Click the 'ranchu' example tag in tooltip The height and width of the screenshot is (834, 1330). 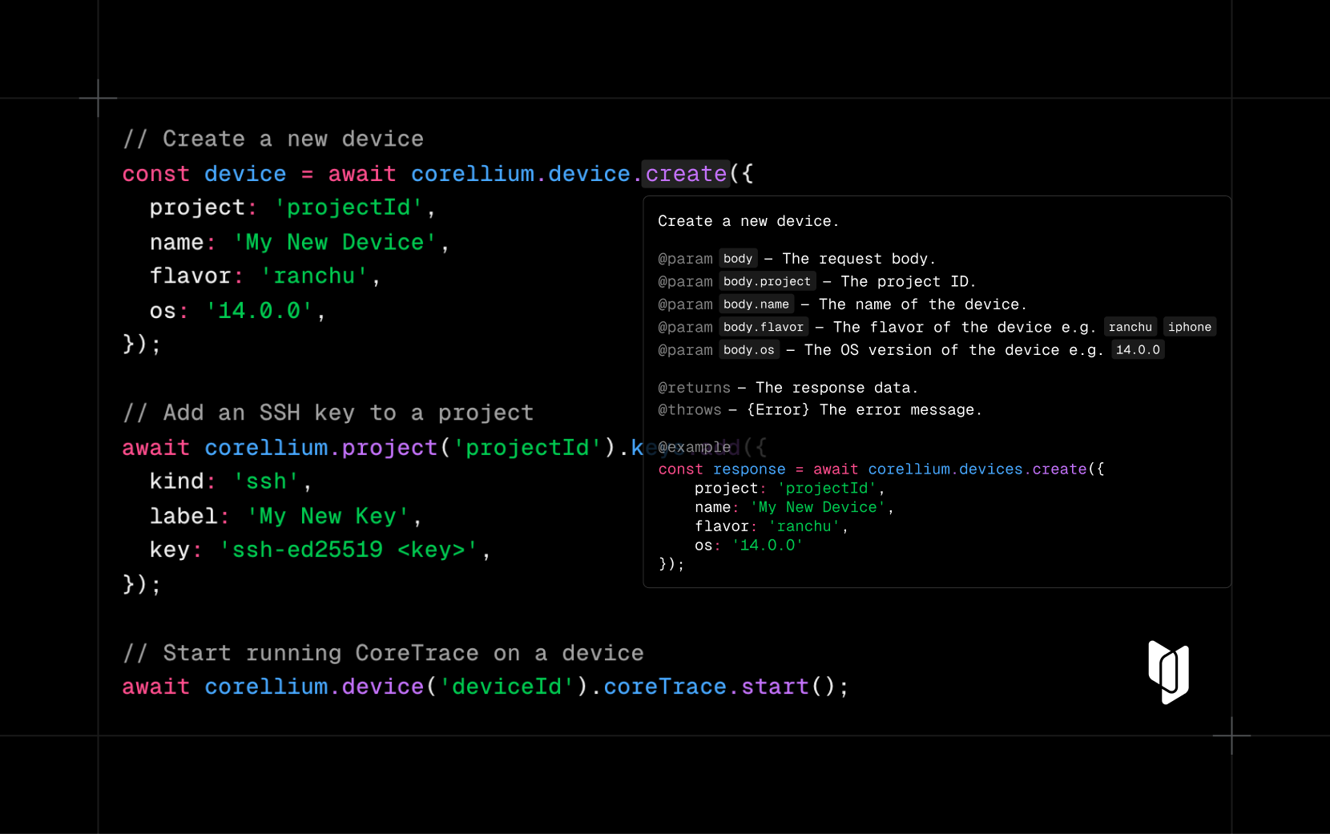pos(1130,327)
